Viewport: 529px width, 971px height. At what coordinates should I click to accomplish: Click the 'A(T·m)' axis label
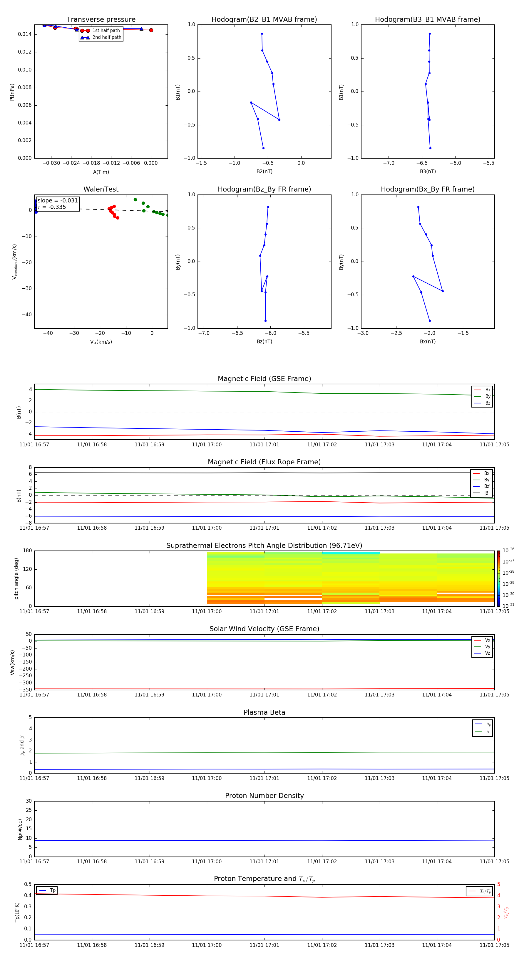click(101, 172)
